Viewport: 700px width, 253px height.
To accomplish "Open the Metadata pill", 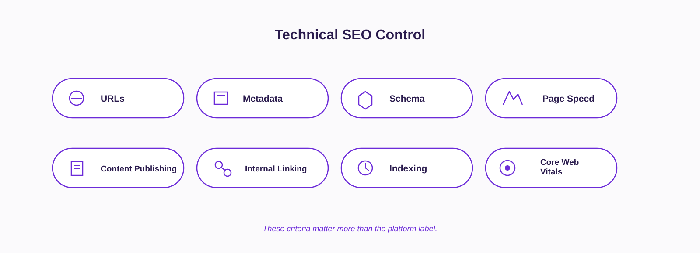I will point(262,98).
